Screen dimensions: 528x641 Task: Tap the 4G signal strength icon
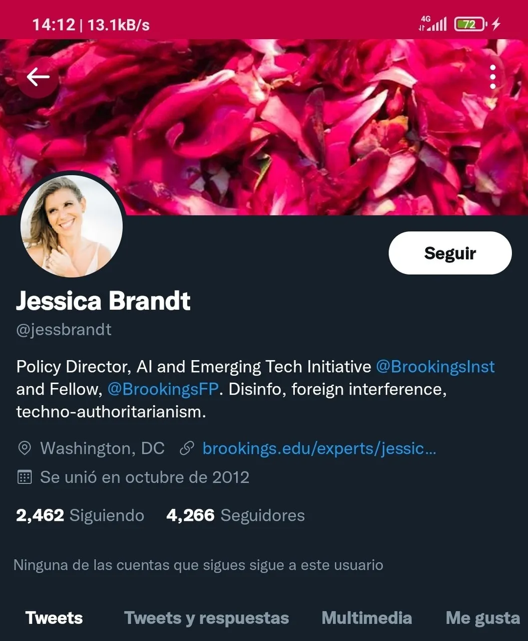click(x=432, y=24)
